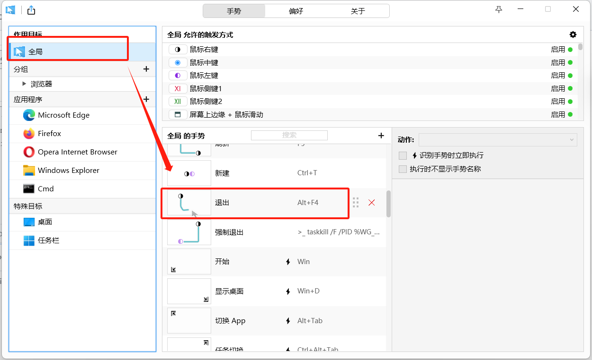Screen dimensions: 592x360
Task: Open the trigger settings gear icon
Action: click(573, 34)
